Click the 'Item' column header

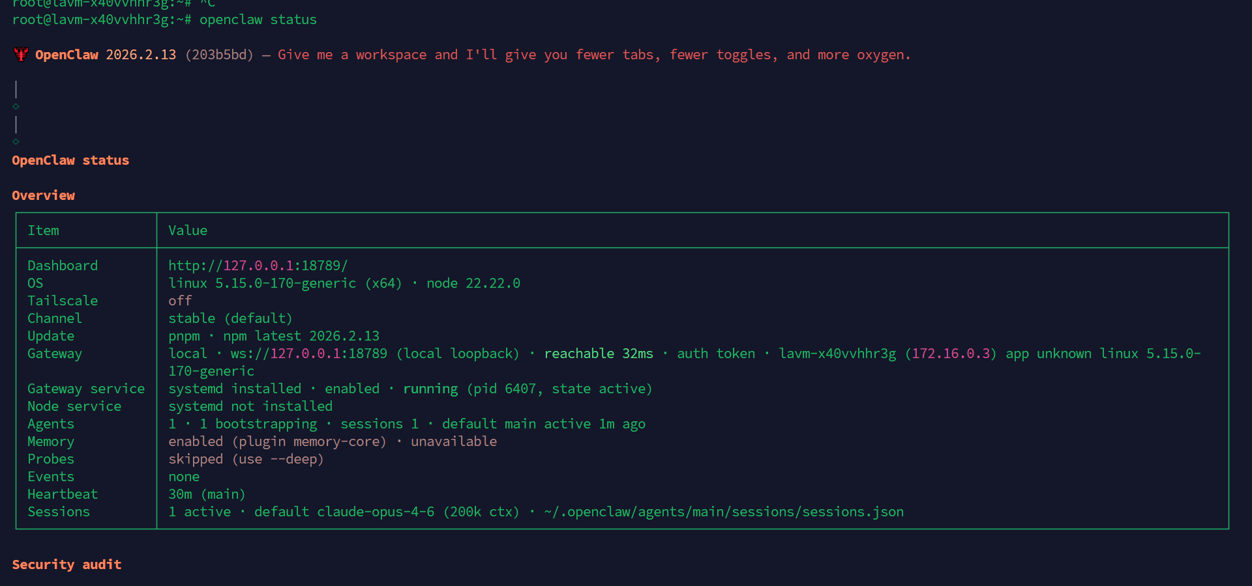43,230
